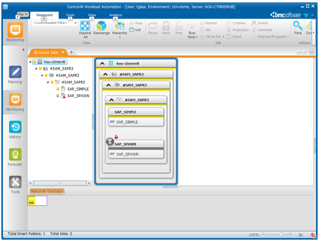This screenshot has width=318, height=241.
Task: Collapse hou-ctmsrv8 map container chevron
Action: pyautogui.click(x=102, y=64)
